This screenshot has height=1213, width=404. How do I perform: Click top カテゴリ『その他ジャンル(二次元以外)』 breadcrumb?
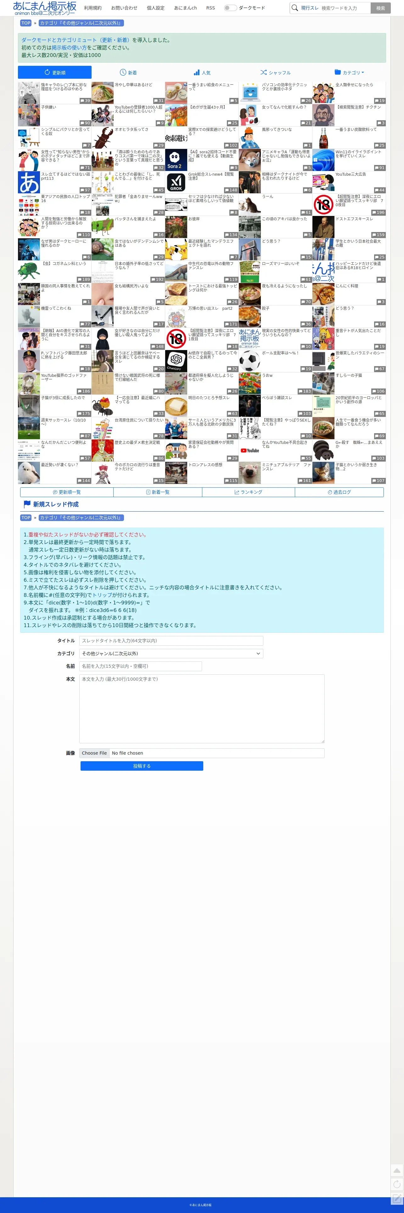click(x=81, y=23)
